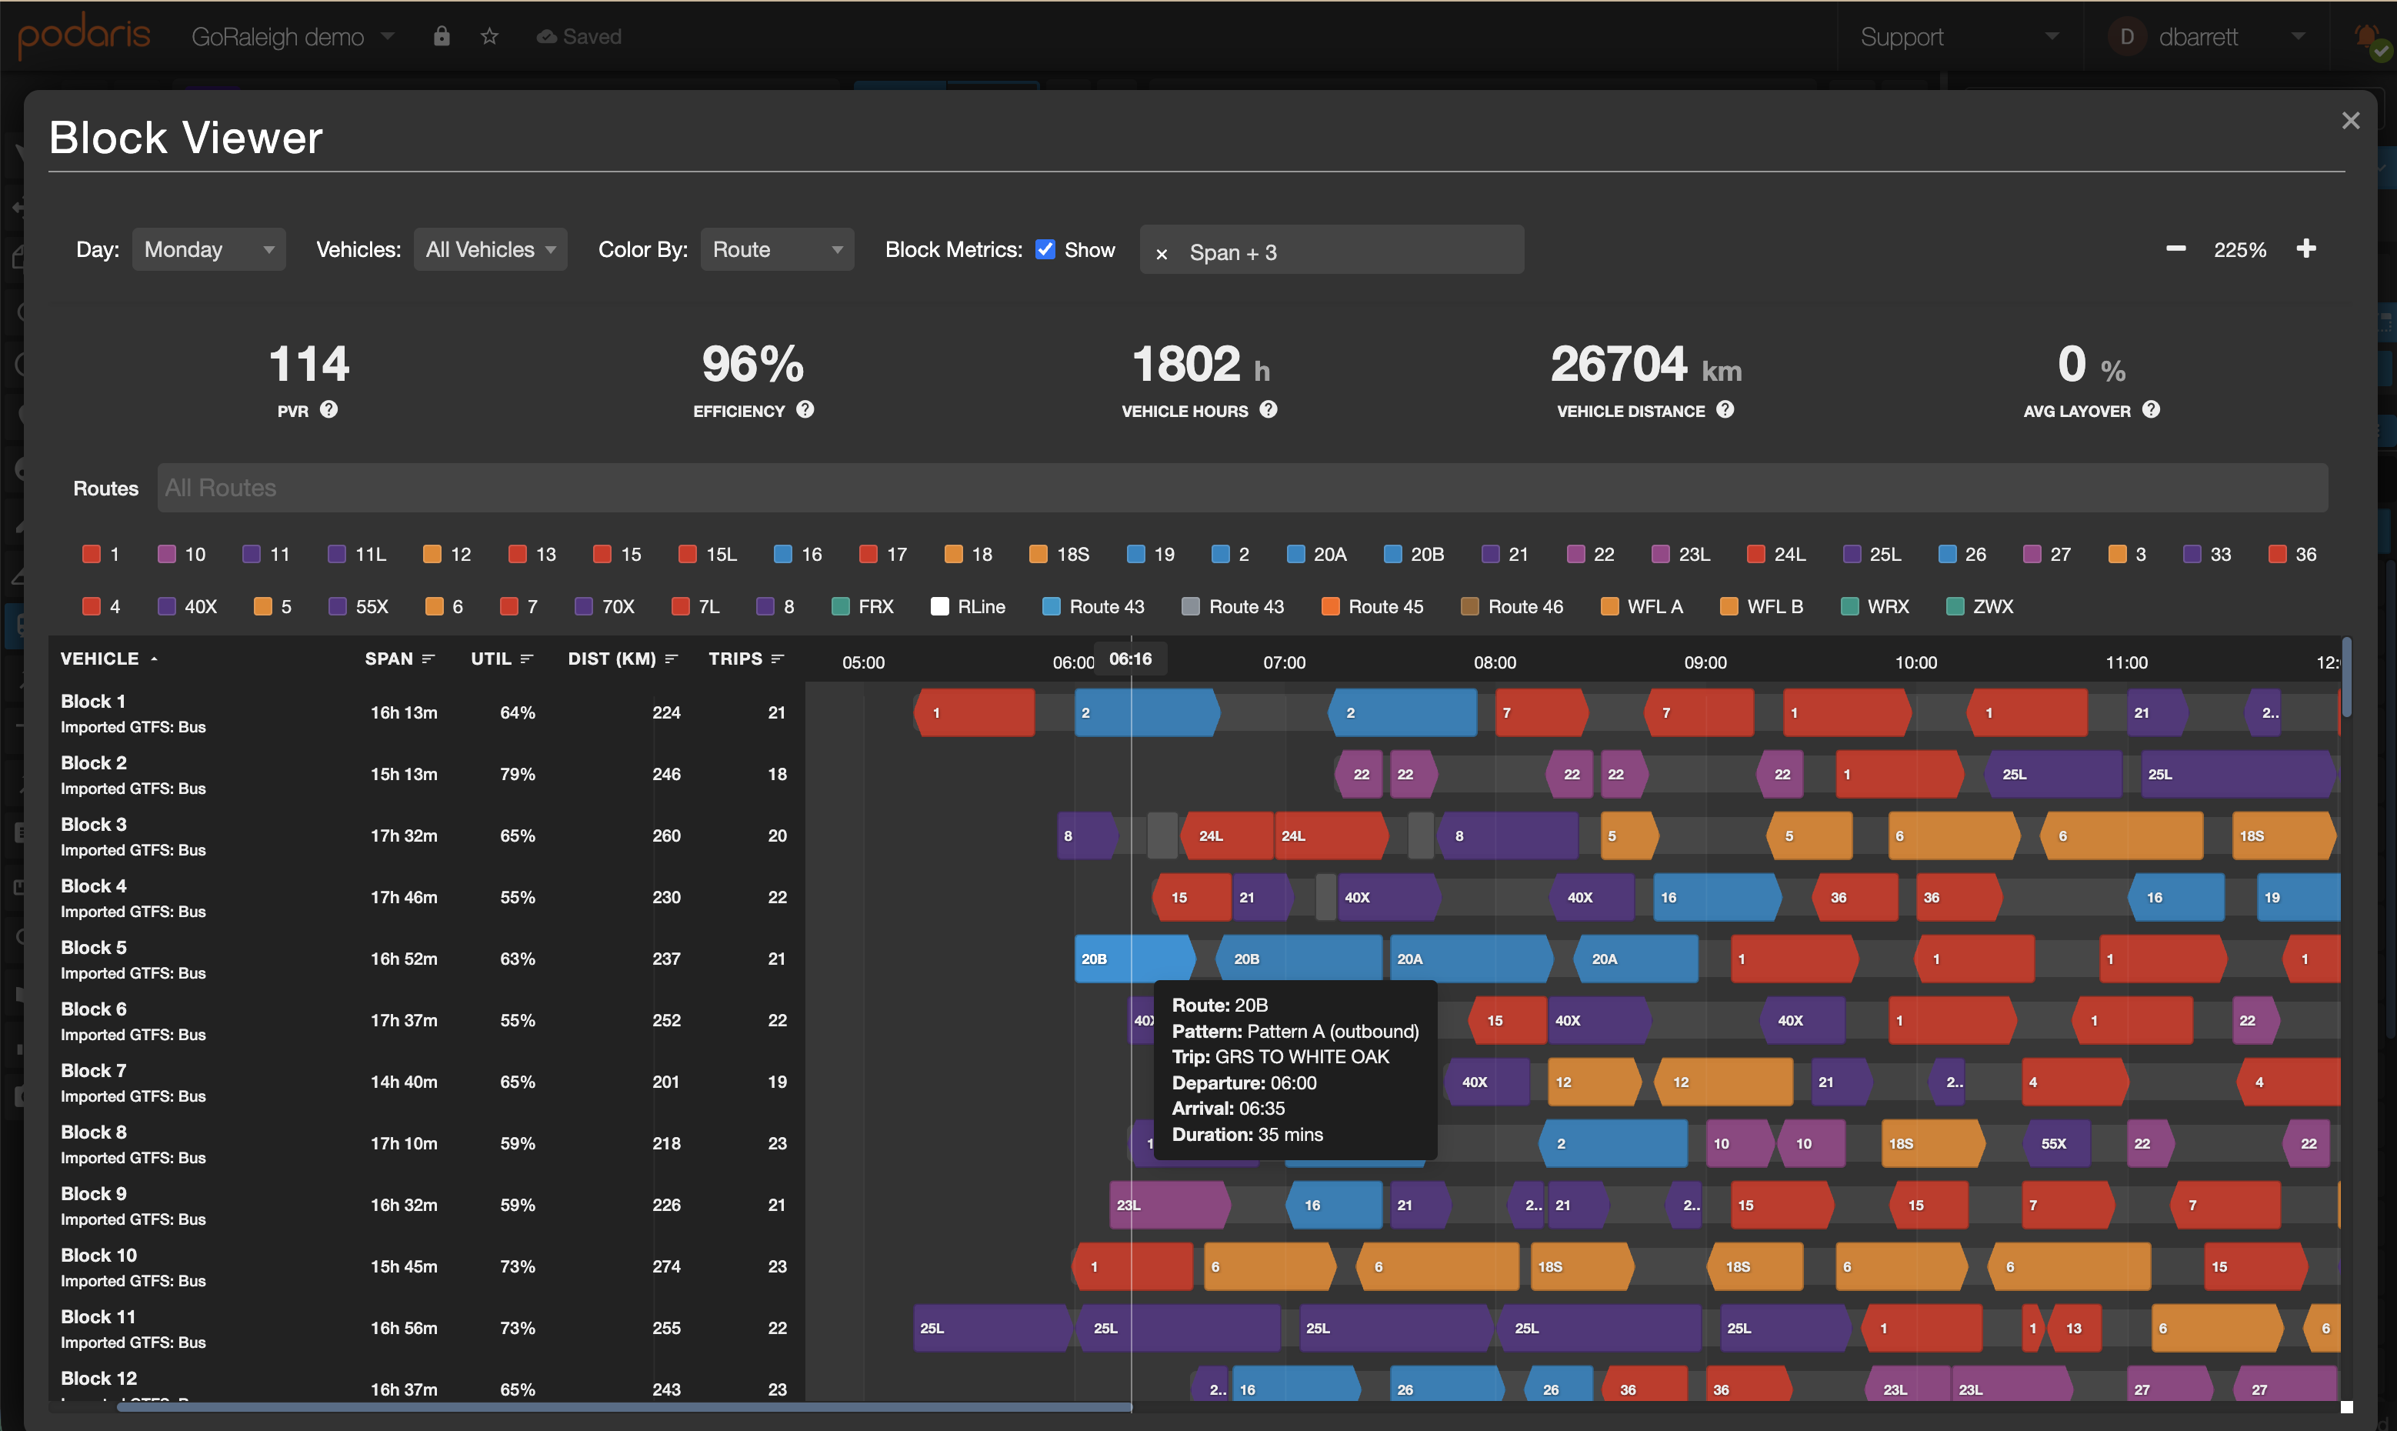
Task: Toggle the RLine legend checkbox
Action: 939,606
